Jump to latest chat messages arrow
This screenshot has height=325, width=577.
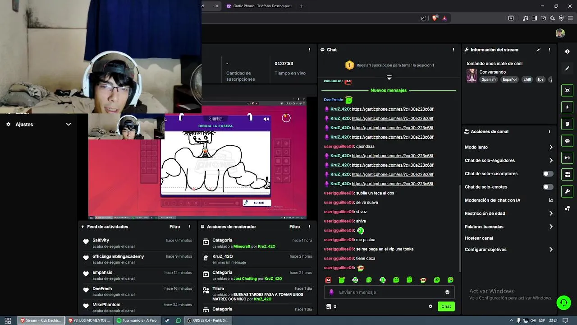pos(389,78)
